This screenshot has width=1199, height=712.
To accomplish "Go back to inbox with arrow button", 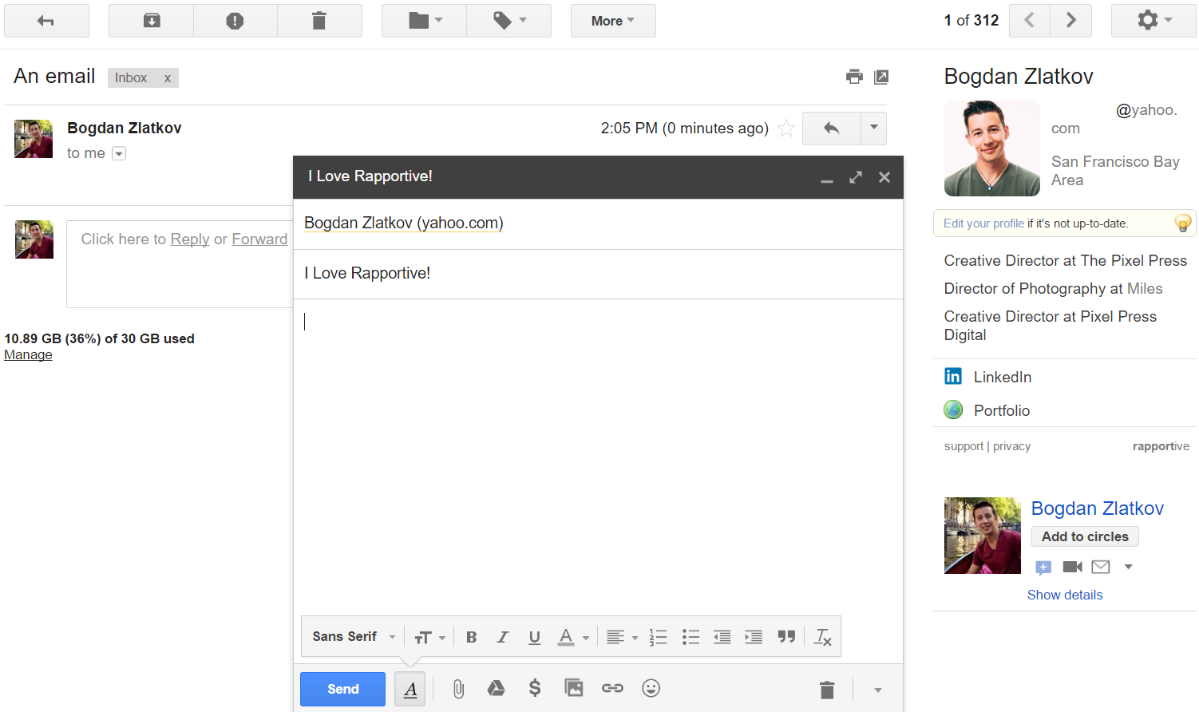I will pyautogui.click(x=46, y=21).
